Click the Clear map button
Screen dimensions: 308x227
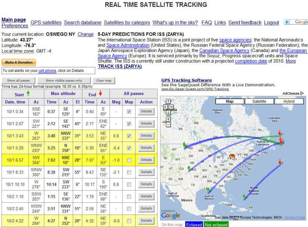104,80
